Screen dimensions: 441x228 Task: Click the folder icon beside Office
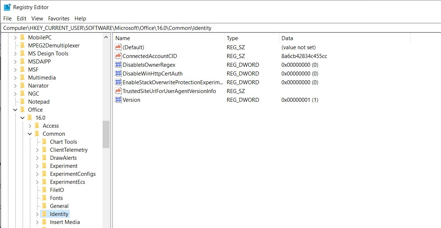click(x=22, y=109)
